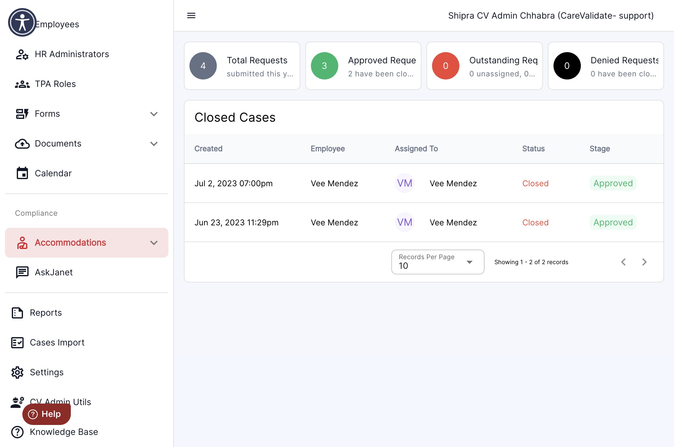Image resolution: width=674 pixels, height=447 pixels.
Task: Click the Accommodations person icon
Action: (22, 243)
